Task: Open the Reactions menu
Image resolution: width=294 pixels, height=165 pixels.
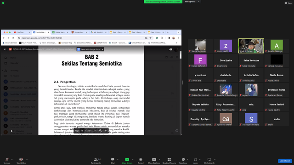Action: click(x=183, y=160)
